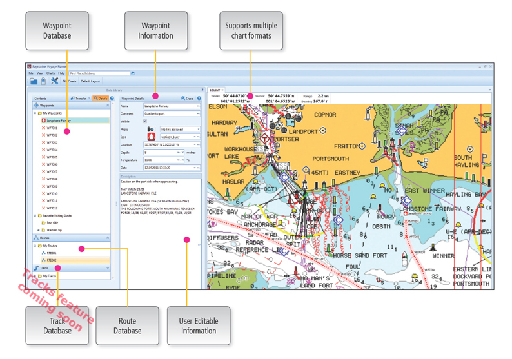Select the East side folder
Image resolution: width=512 pixels, height=359 pixels.
(x=52, y=223)
